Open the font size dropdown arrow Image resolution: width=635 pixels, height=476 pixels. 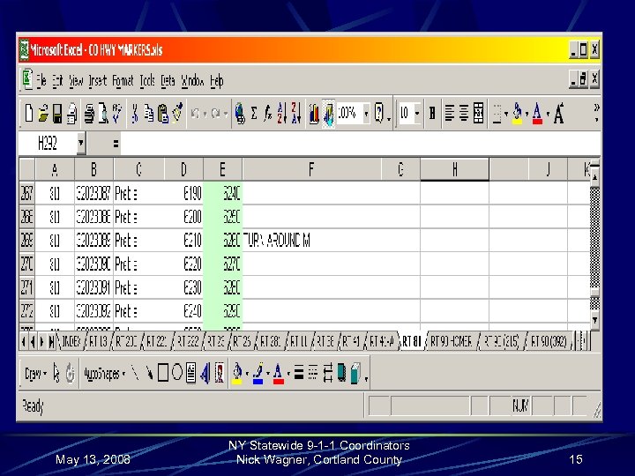tap(416, 114)
